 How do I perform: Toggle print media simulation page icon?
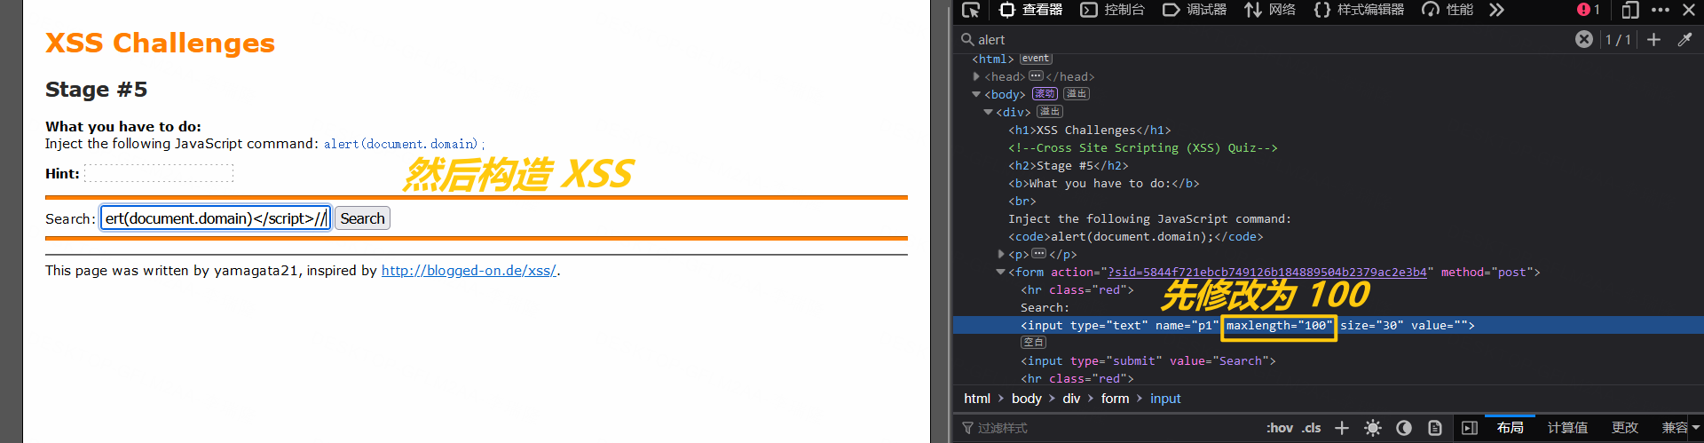pos(1435,428)
